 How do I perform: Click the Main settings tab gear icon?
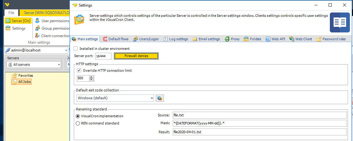tap(74, 39)
